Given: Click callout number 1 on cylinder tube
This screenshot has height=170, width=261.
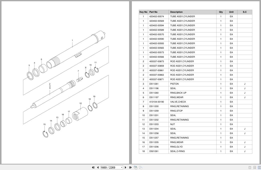Looking at the screenshot, I should (x=72, y=40).
